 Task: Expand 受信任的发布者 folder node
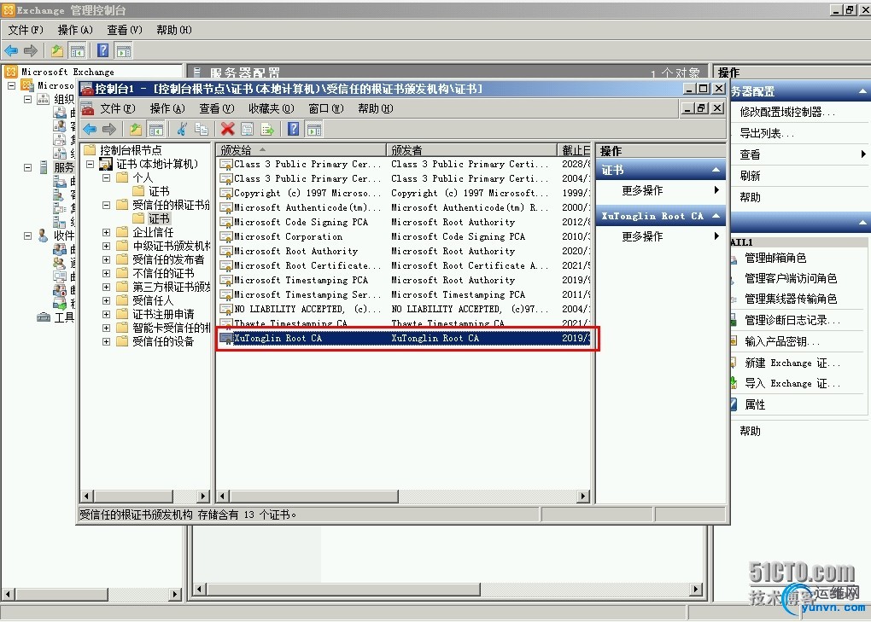106,259
